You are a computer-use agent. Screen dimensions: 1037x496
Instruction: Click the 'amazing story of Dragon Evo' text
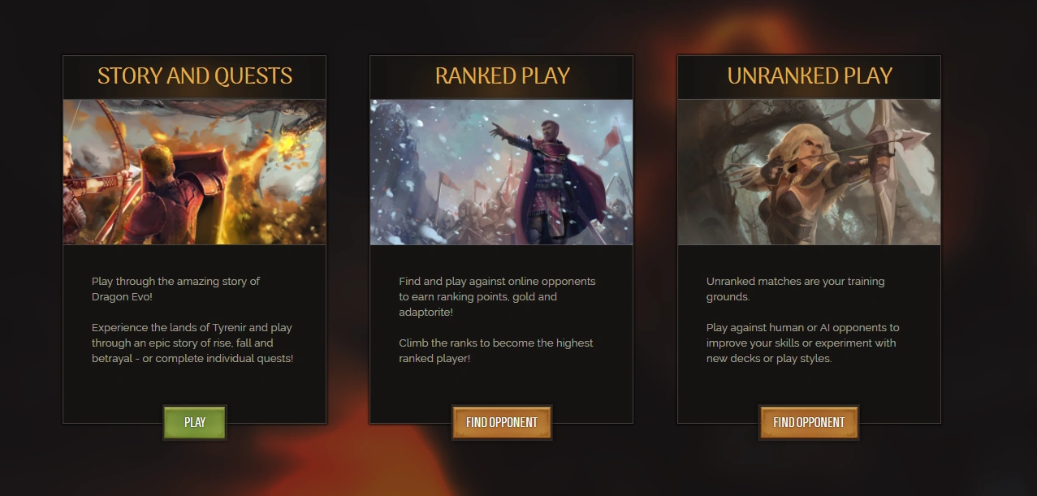(176, 289)
